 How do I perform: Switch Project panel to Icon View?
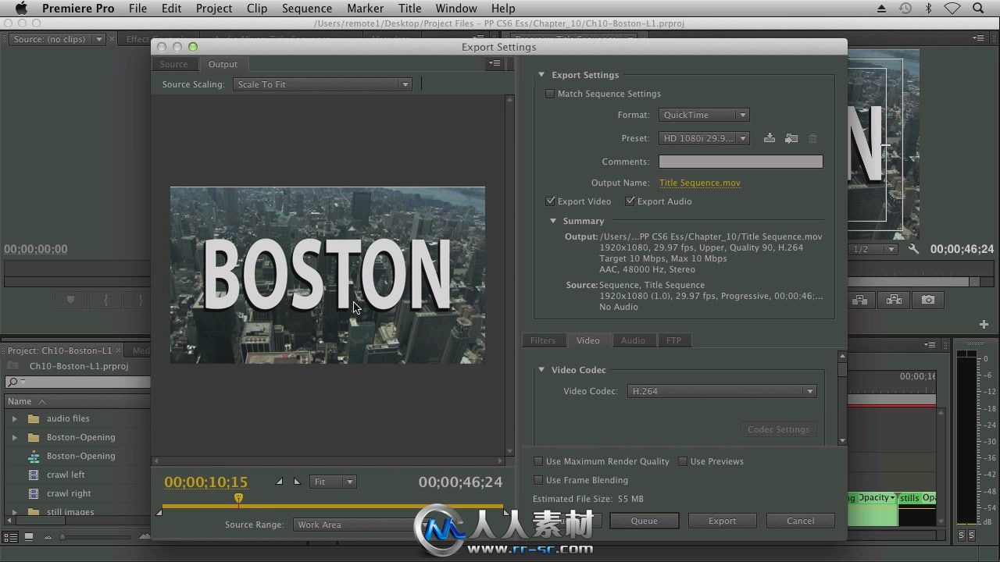pyautogui.click(x=29, y=537)
